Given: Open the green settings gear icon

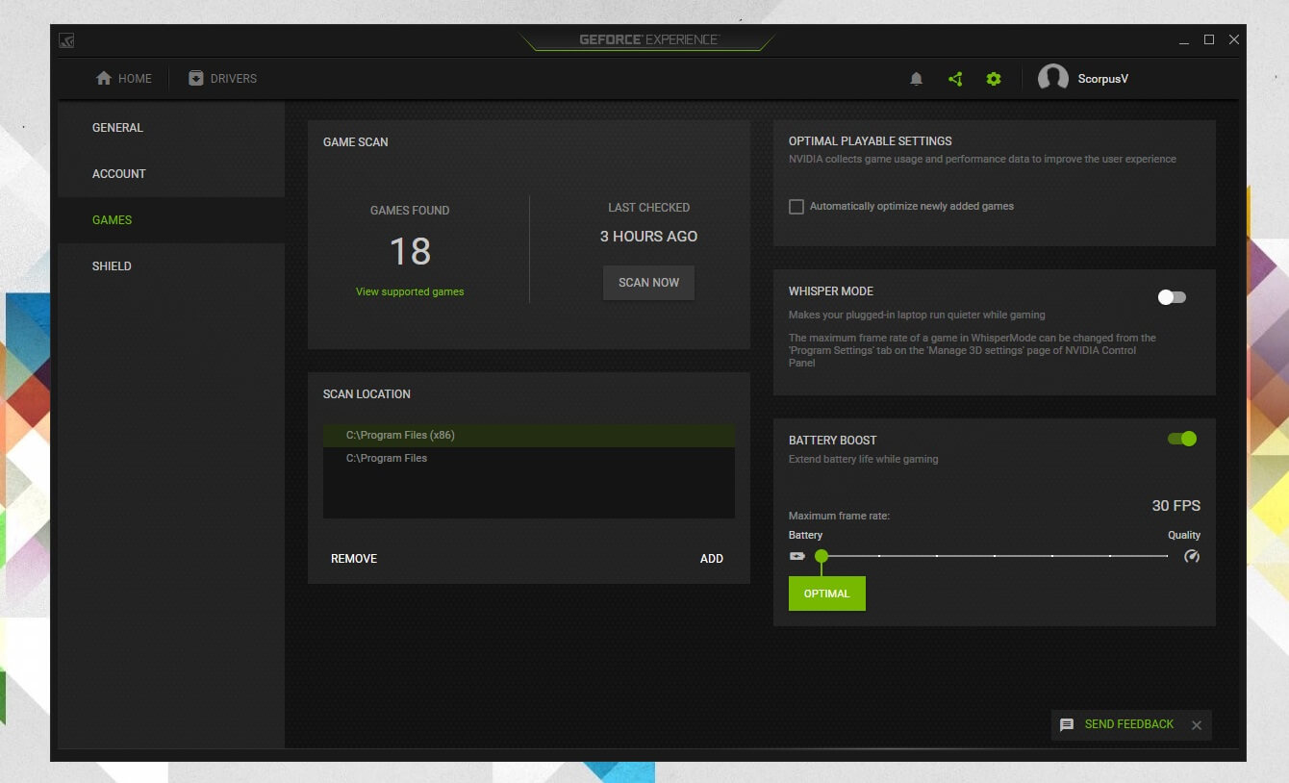Looking at the screenshot, I should [x=994, y=79].
